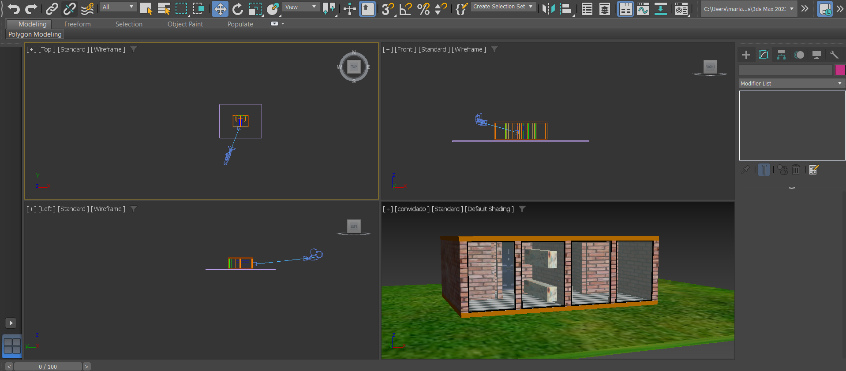This screenshot has width=846, height=371.
Task: Open the Create Selection Set dropdown
Action: (x=503, y=7)
